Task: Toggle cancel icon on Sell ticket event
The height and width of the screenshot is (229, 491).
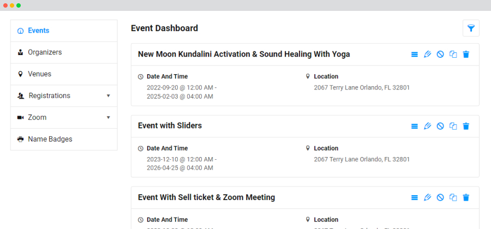Action: click(440, 197)
